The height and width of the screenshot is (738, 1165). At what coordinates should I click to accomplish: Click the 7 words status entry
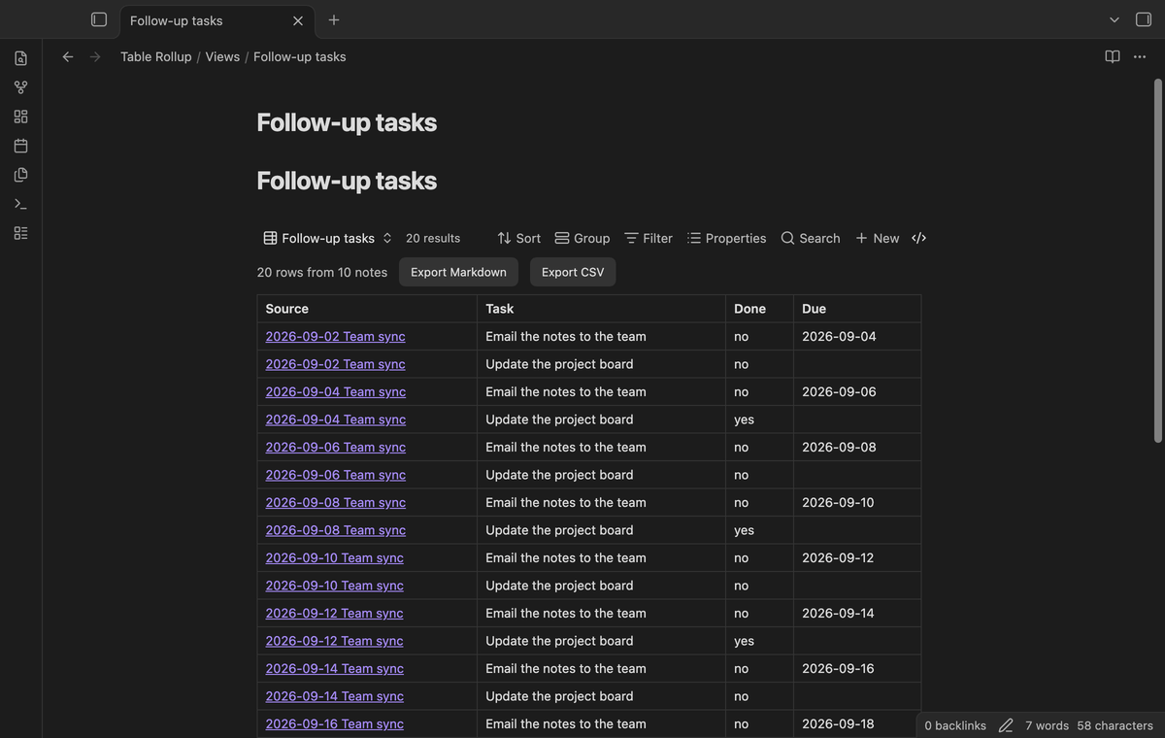(x=1047, y=725)
